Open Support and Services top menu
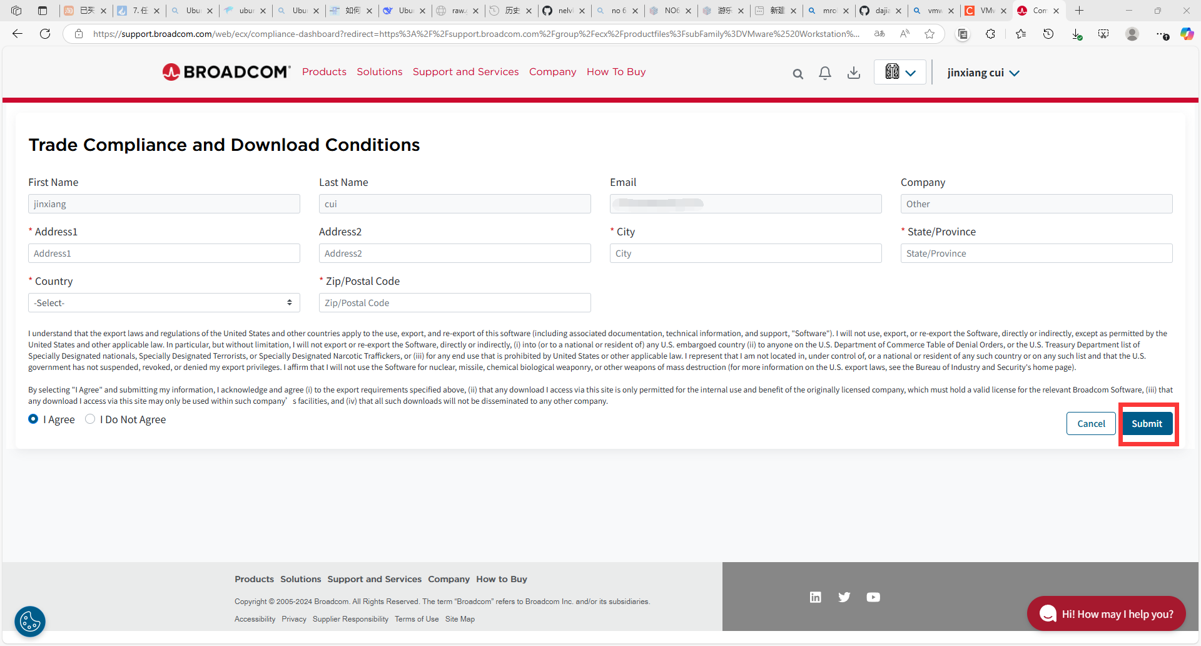The image size is (1201, 646). click(x=465, y=72)
